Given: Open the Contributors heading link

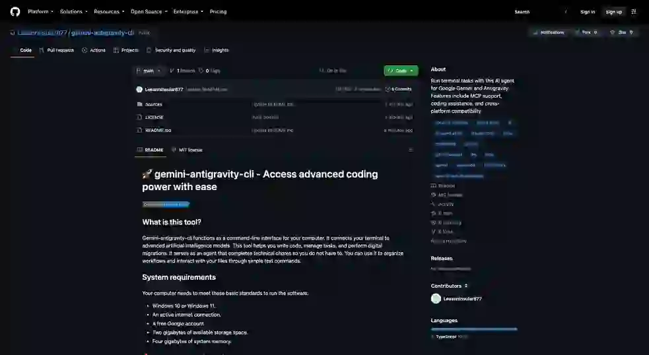Looking at the screenshot, I should [x=449, y=286].
